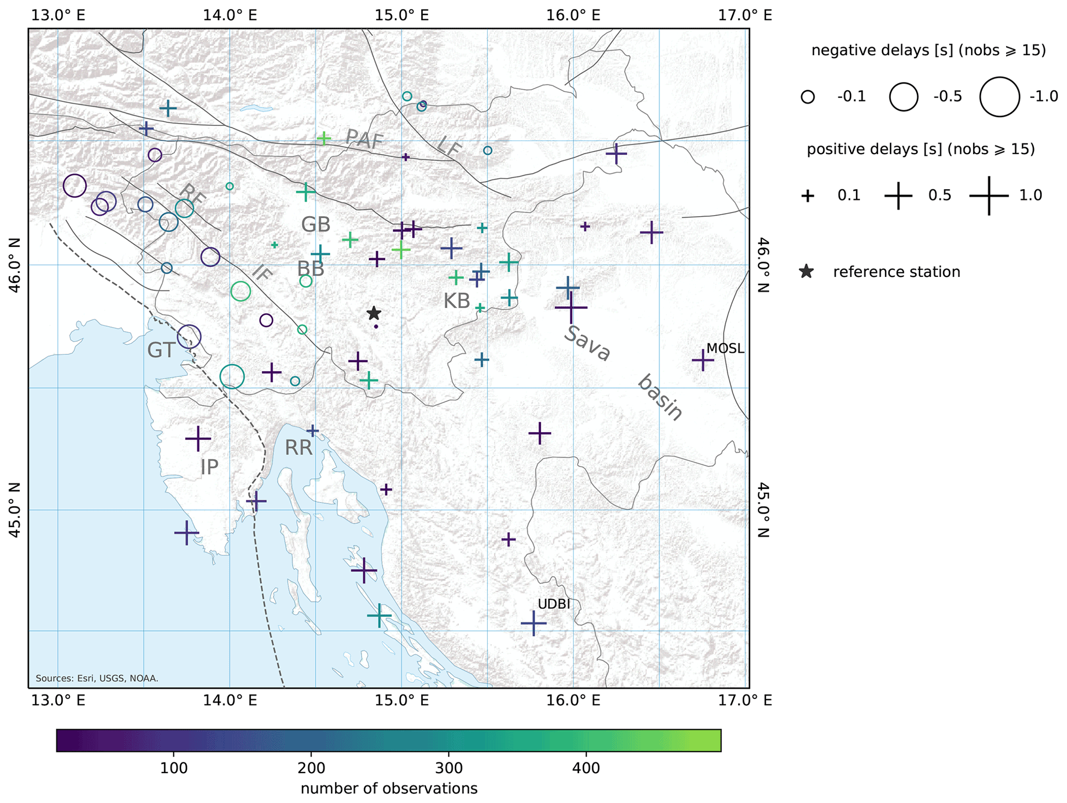
Task: Click the large green circle near IF label
Action: point(241,291)
